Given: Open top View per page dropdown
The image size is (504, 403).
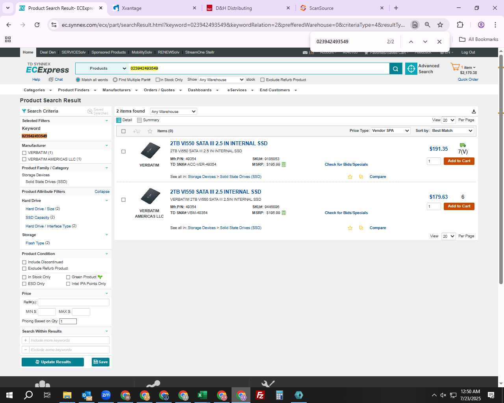Looking at the screenshot, I should click(448, 120).
